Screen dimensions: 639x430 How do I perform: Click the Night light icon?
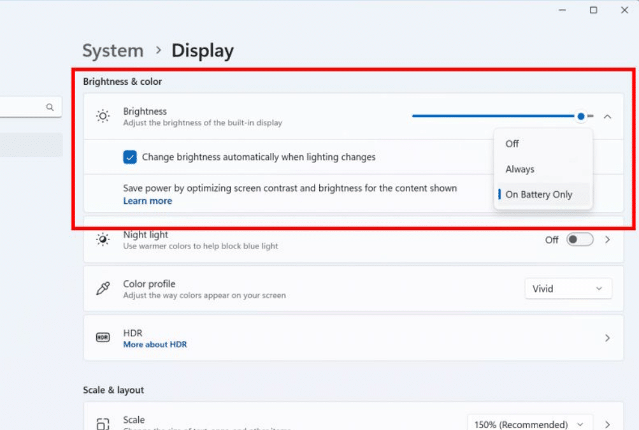coord(103,240)
